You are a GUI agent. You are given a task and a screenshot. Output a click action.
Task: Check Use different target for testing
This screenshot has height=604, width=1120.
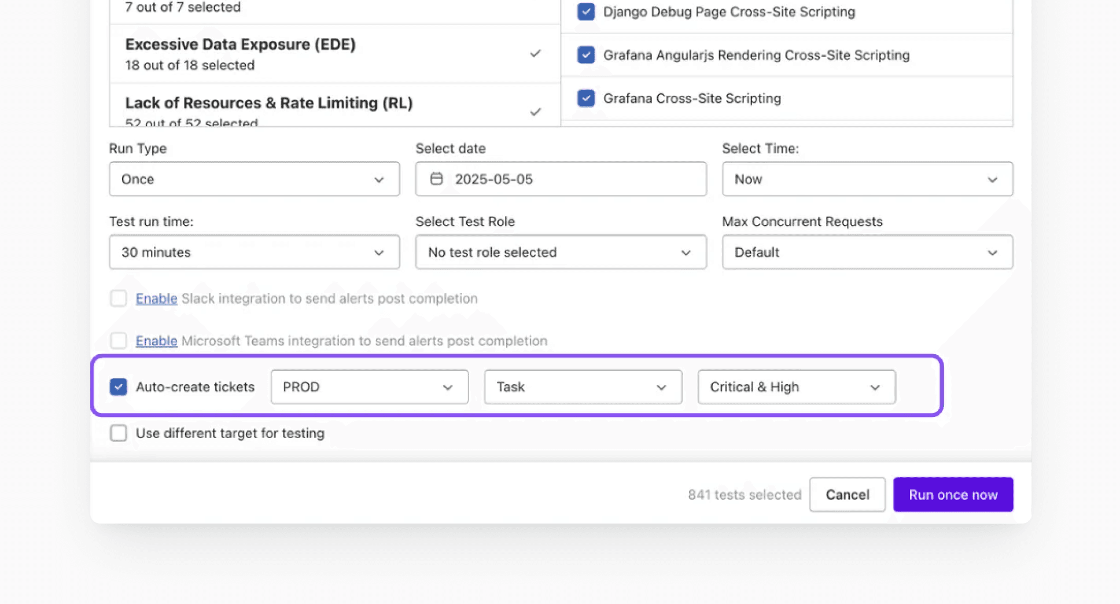pos(119,433)
